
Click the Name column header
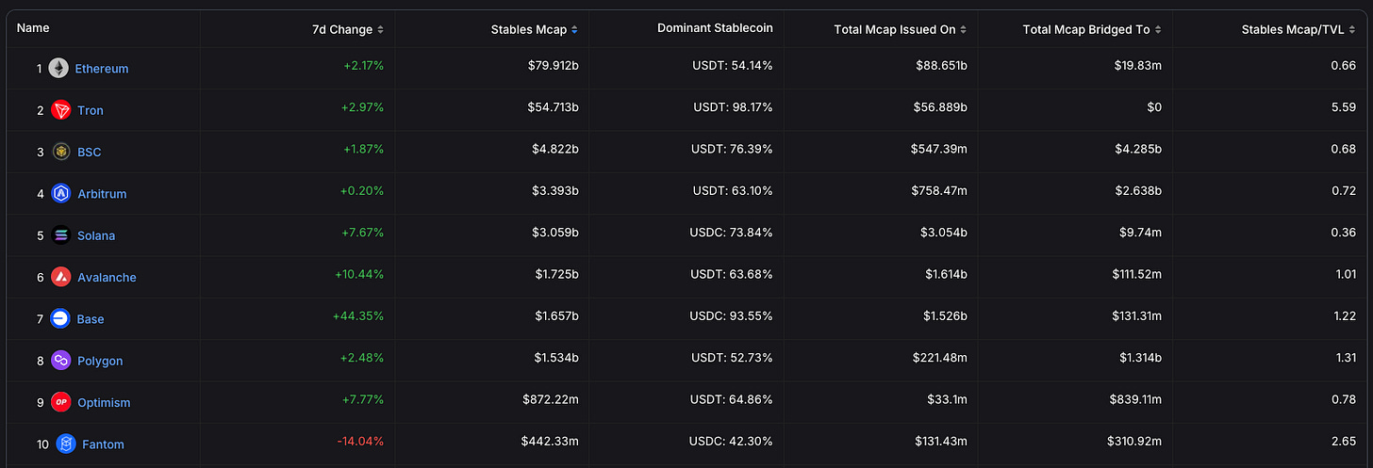click(x=33, y=28)
